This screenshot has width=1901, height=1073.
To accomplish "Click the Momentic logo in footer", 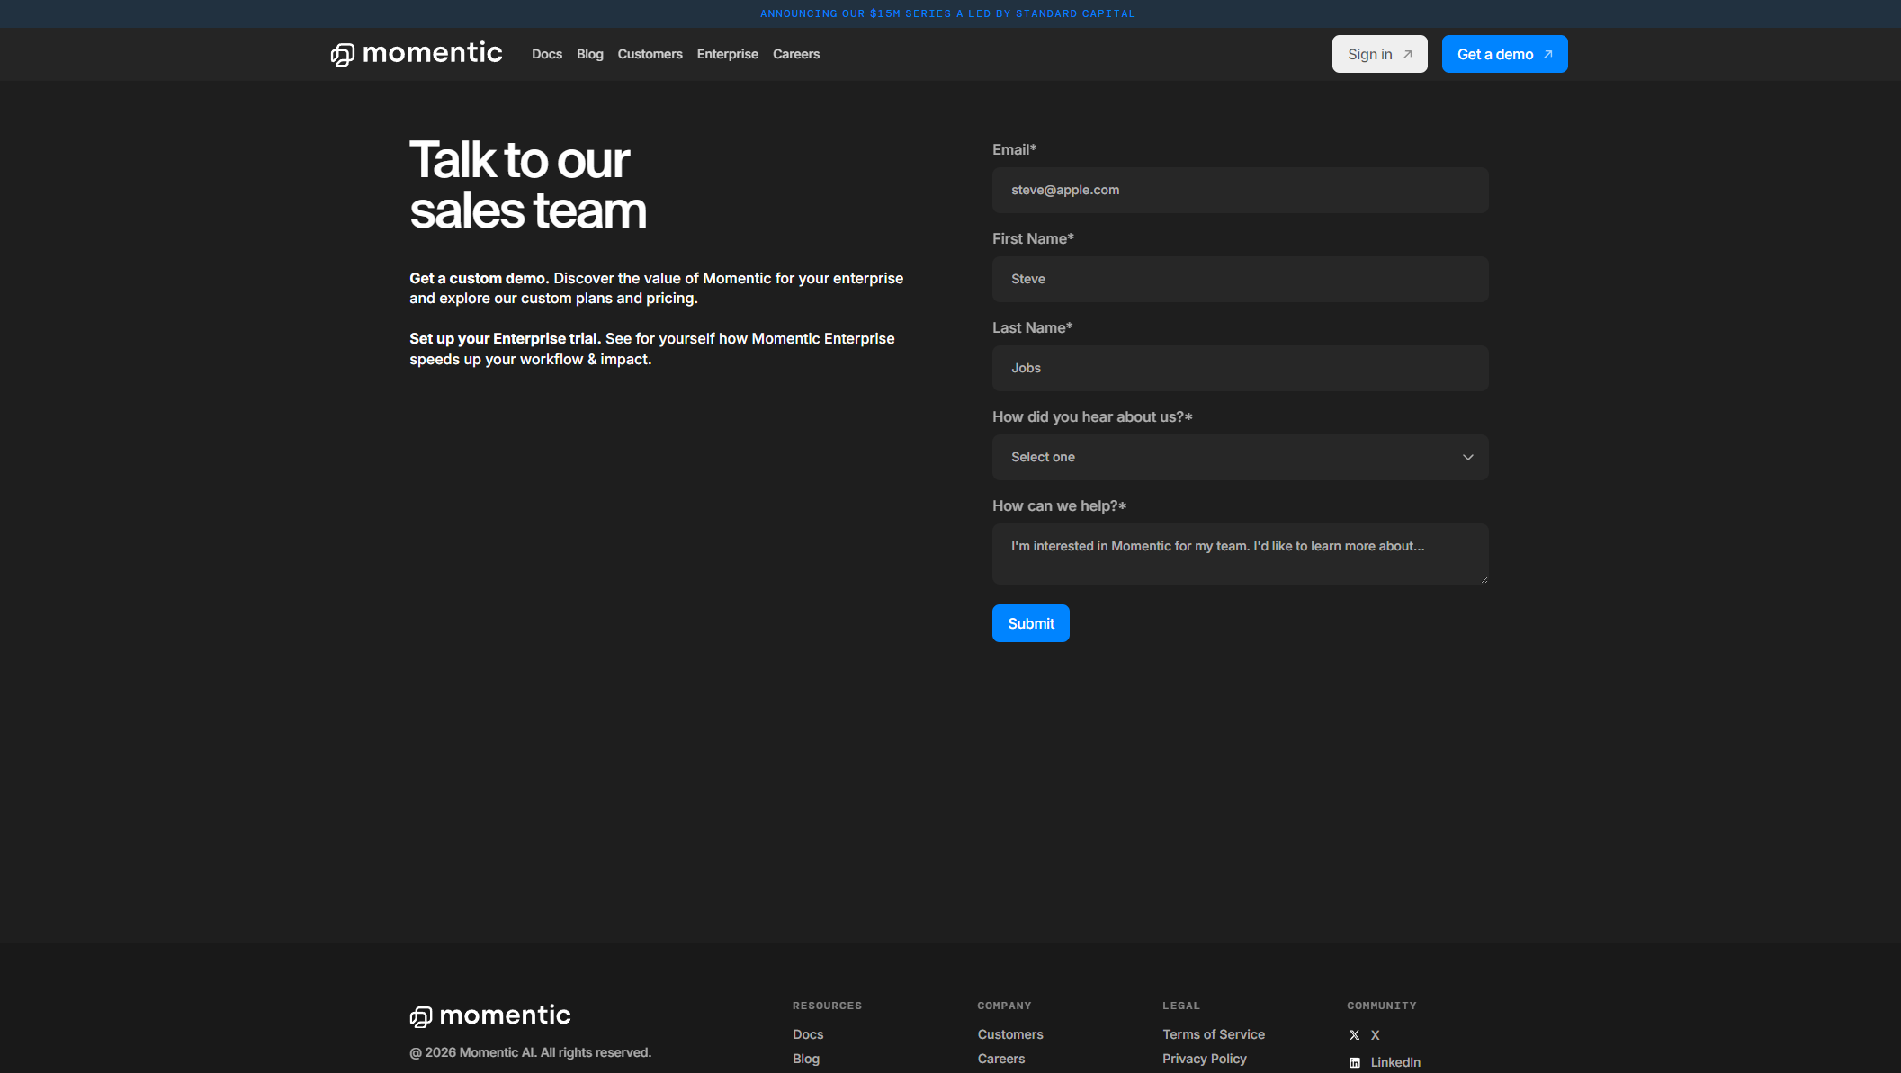I will click(490, 1015).
